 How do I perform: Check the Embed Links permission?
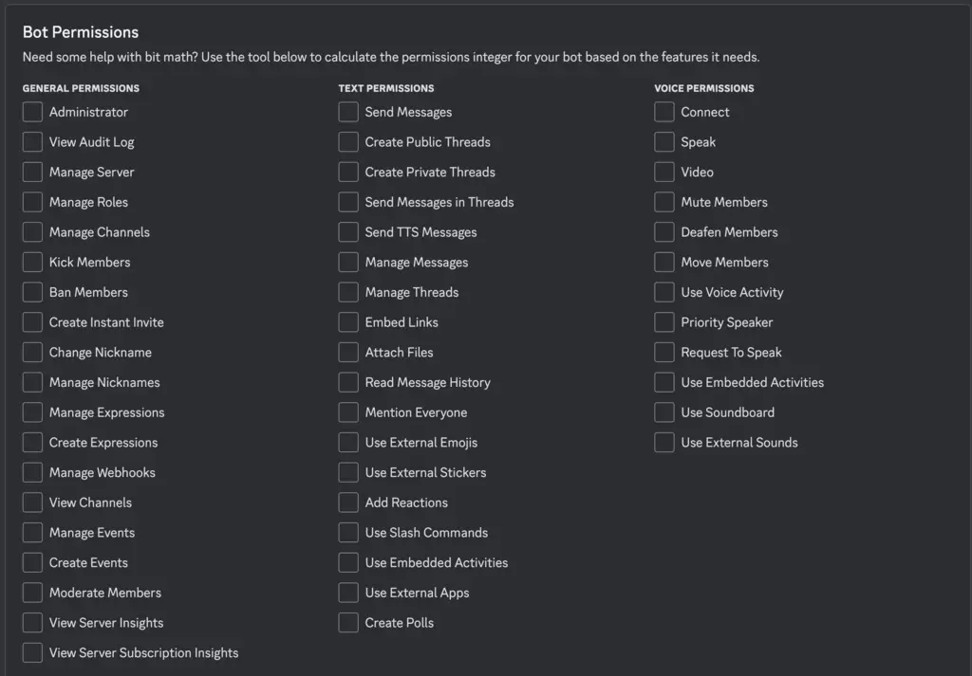347,322
